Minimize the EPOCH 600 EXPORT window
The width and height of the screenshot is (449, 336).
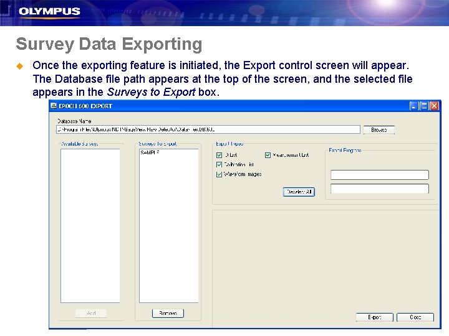pos(414,106)
